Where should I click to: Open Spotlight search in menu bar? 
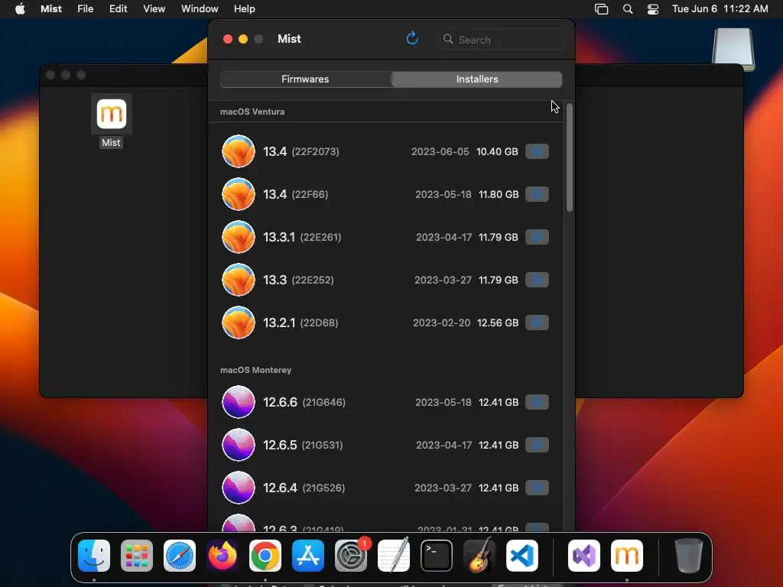coord(628,9)
